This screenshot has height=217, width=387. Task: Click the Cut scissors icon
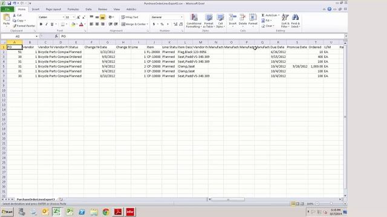coord(15,15)
